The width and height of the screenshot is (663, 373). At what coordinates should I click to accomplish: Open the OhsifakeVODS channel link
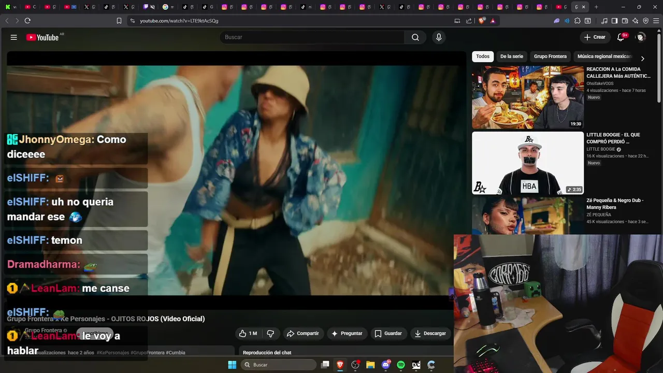click(600, 83)
